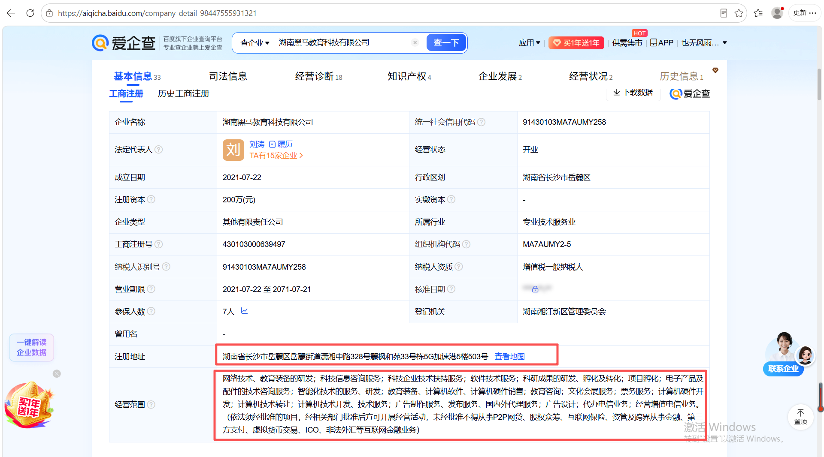Open the favorites list
Image resolution: width=824 pixels, height=457 pixels.
coord(758,13)
